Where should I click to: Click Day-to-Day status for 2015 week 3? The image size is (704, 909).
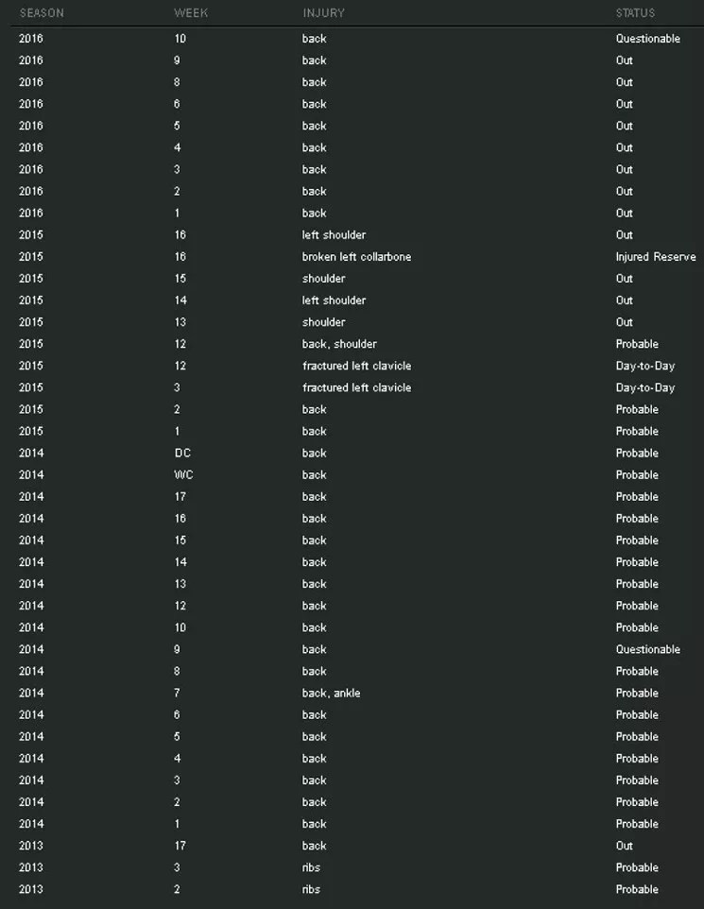pos(645,387)
